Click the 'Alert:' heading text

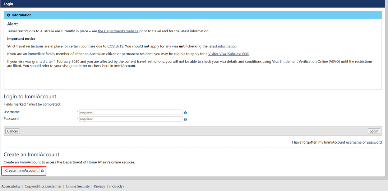pos(13,24)
